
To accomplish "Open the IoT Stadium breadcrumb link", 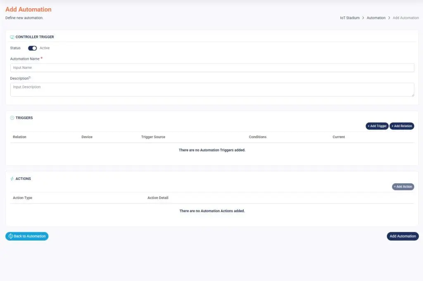I will (x=349, y=18).
